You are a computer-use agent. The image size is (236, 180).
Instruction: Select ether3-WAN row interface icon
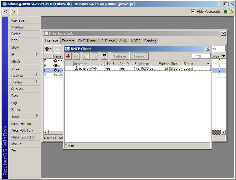pos(76,68)
